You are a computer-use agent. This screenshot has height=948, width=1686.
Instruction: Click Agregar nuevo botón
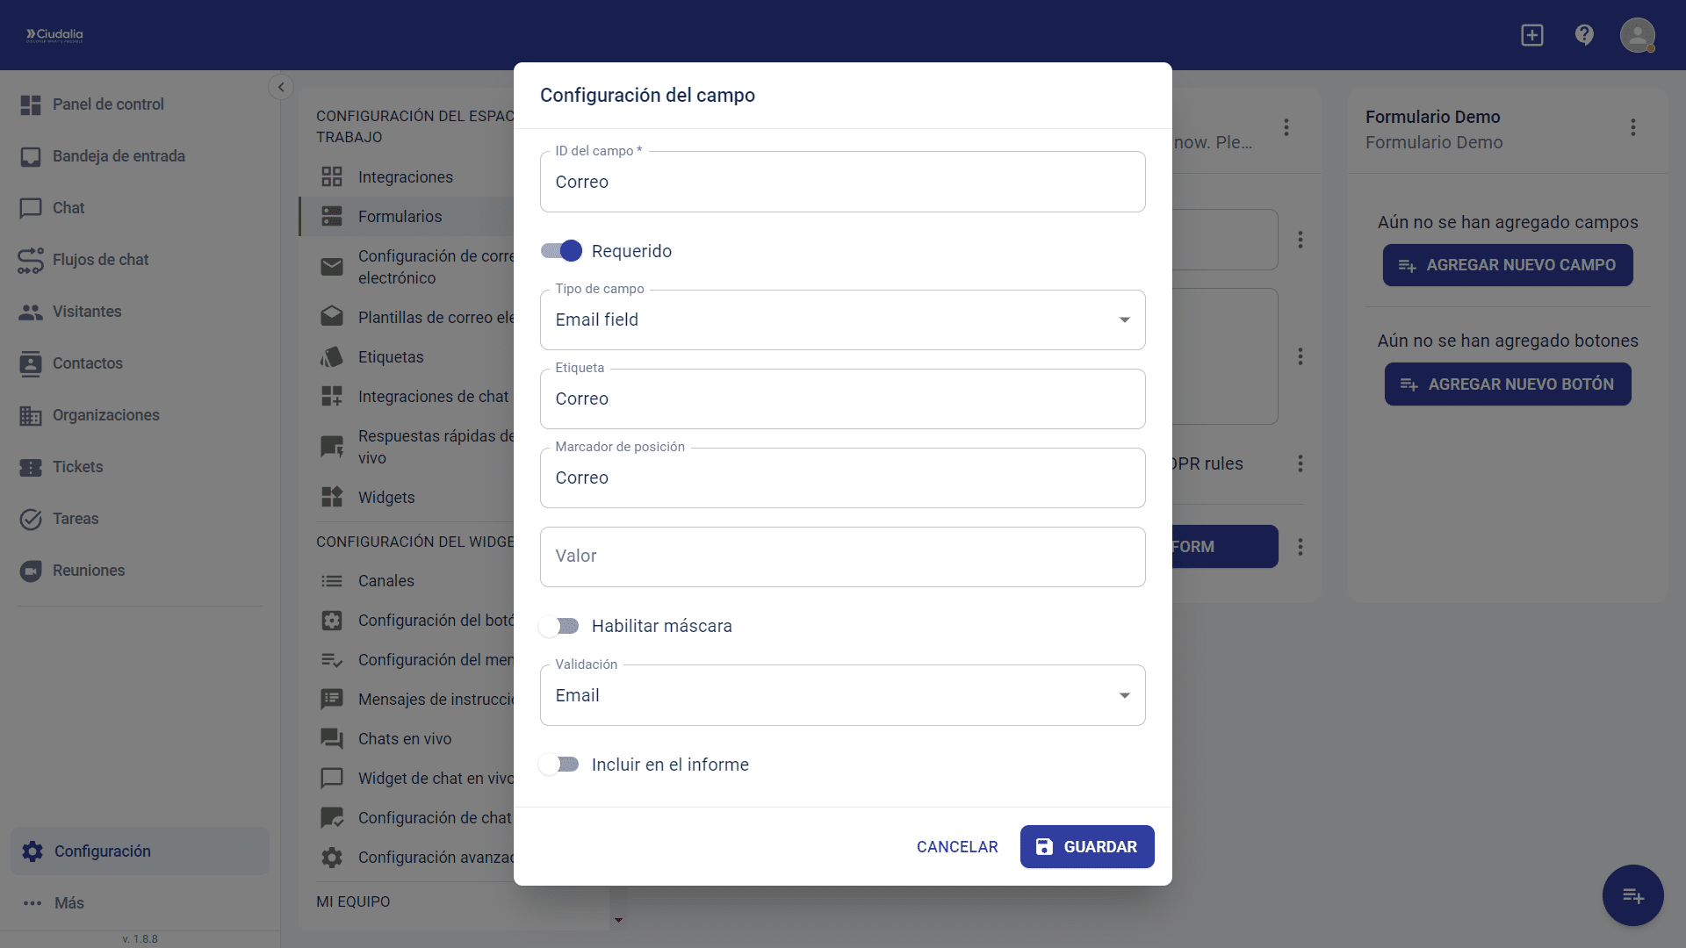click(x=1508, y=384)
